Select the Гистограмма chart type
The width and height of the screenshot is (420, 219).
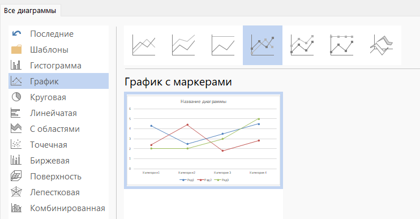tap(59, 65)
